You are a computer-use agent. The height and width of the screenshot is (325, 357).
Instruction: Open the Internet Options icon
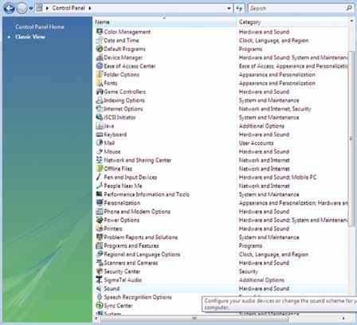pos(100,108)
